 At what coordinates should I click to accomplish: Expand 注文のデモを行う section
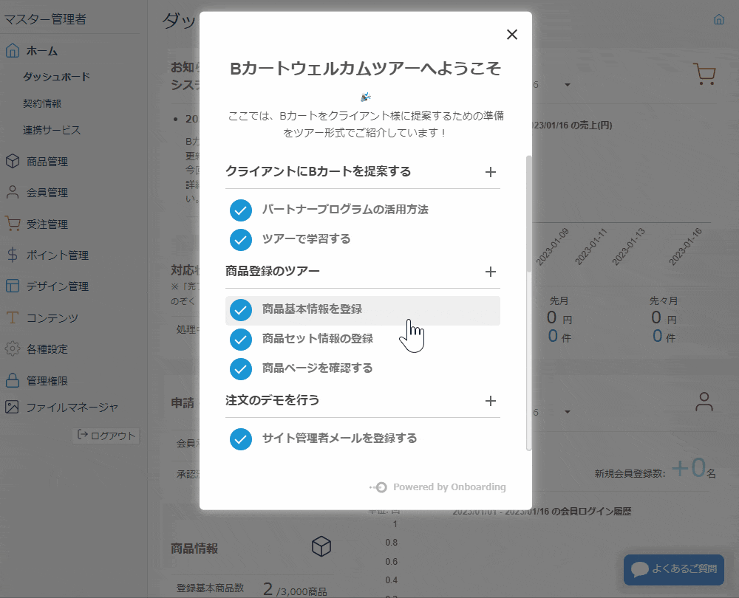click(x=491, y=401)
